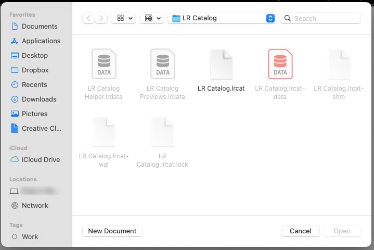Open the LR Catalog folder path popup
The height and width of the screenshot is (250, 374).
tap(222, 18)
